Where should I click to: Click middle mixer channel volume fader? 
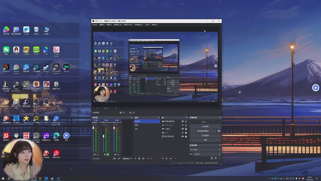[x=104, y=136]
